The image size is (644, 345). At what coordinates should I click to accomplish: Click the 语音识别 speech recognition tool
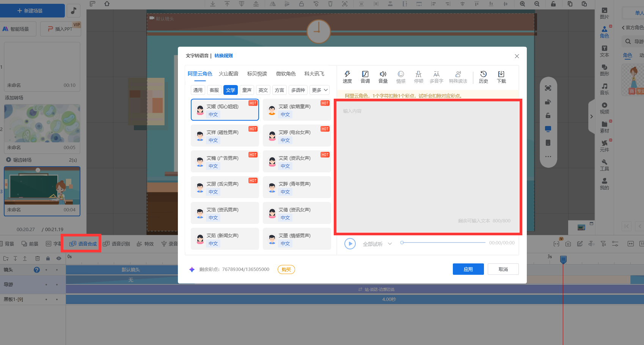(x=116, y=244)
